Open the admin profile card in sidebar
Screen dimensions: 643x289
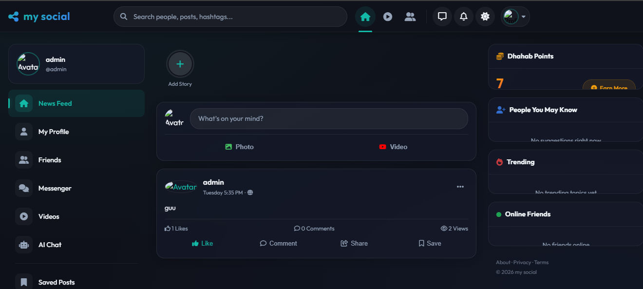(x=76, y=64)
